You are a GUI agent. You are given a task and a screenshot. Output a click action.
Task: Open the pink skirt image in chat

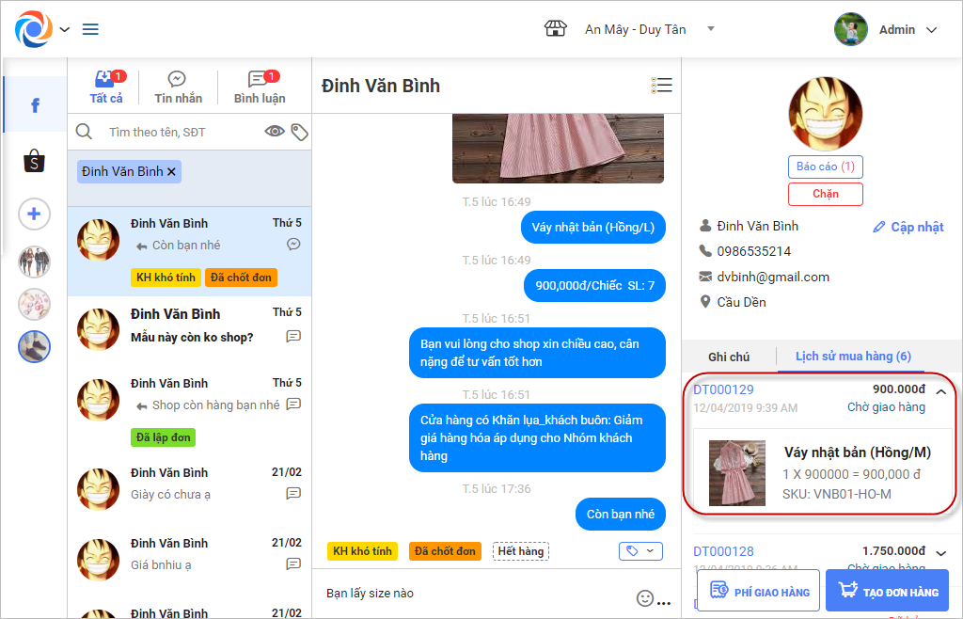pos(558,148)
